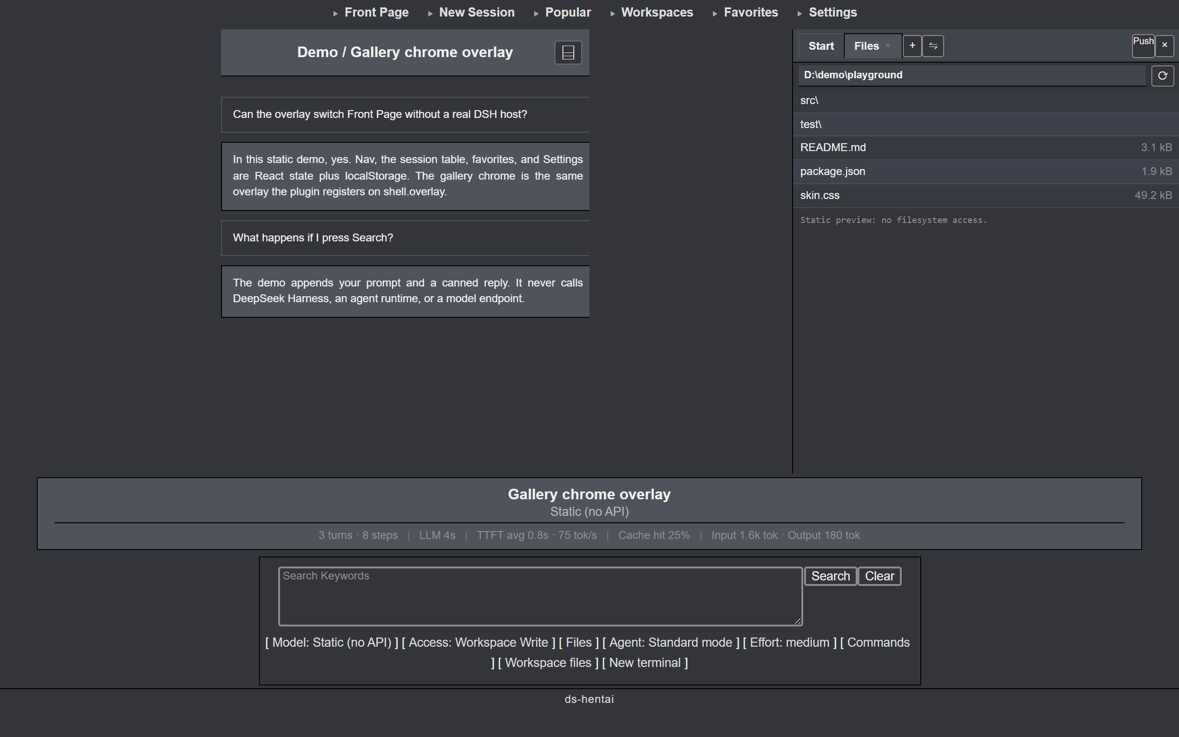Open the test\ folder row
Viewport: 1179px width, 737px height.
(986, 124)
